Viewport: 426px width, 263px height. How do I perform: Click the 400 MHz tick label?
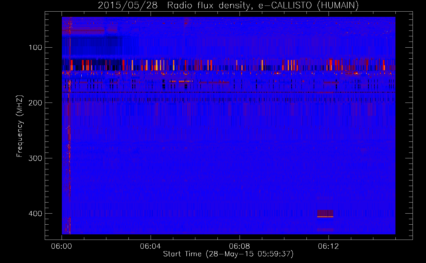(35, 214)
